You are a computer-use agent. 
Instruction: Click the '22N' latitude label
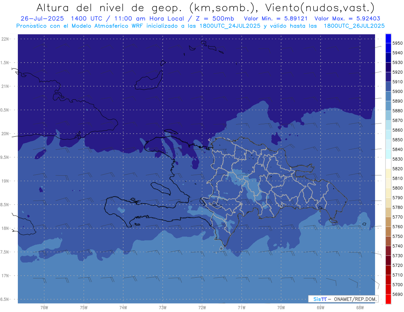(x=5, y=39)
